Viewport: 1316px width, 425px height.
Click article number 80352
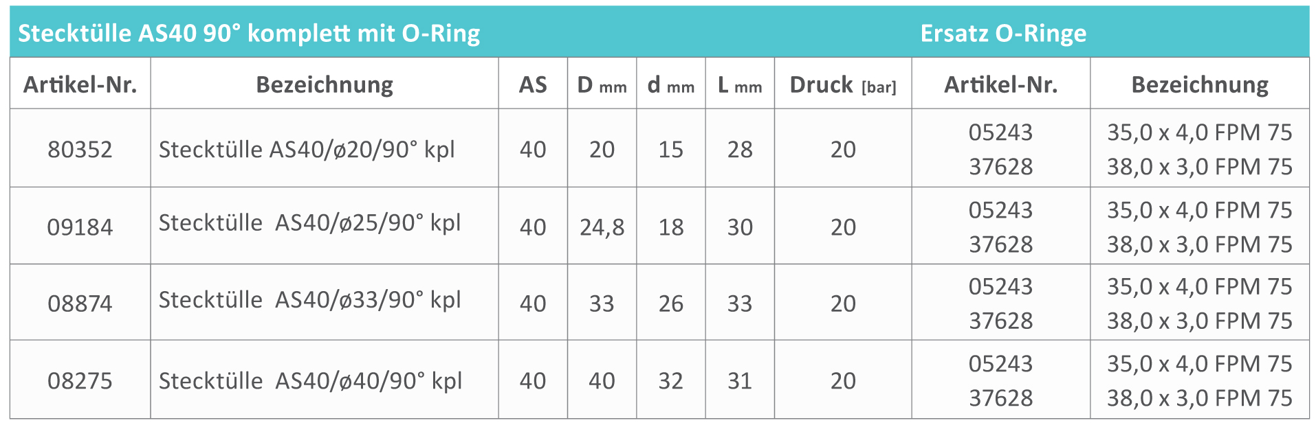click(x=80, y=149)
